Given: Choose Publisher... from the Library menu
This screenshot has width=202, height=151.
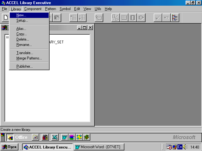Looking at the screenshot, I should click(x=29, y=66).
